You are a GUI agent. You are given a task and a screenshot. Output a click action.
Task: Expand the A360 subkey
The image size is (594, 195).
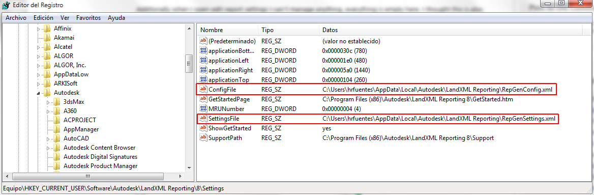(48, 111)
